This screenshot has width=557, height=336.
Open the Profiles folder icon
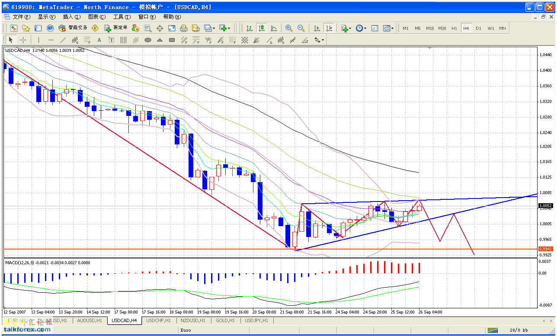pyautogui.click(x=26, y=28)
